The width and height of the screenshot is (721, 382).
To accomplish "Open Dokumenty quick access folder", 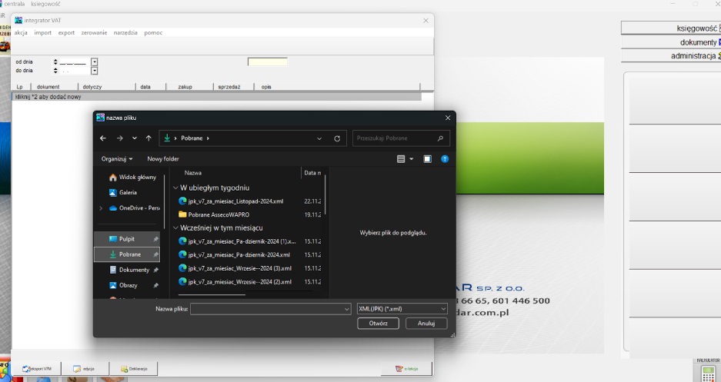I will pos(134,270).
